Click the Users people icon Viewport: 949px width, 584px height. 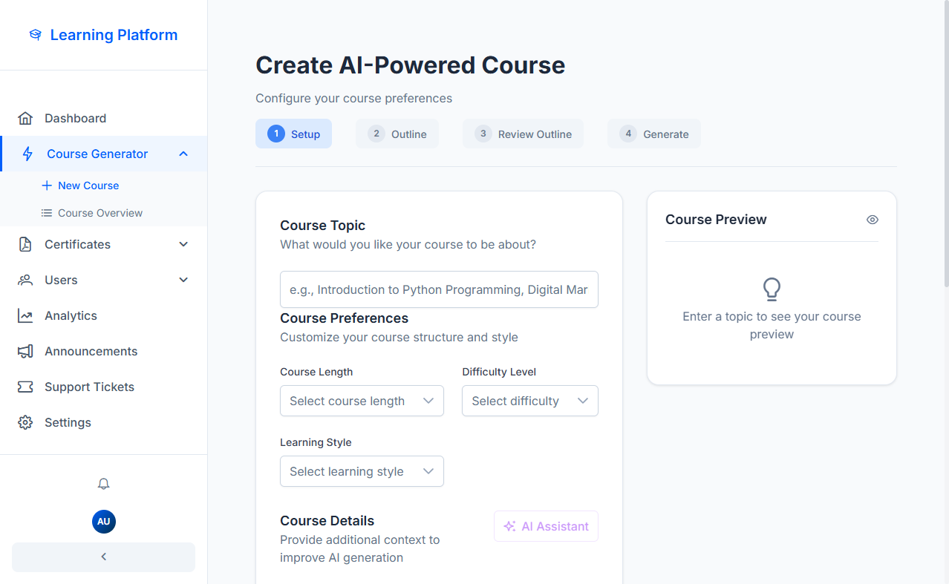coord(25,280)
